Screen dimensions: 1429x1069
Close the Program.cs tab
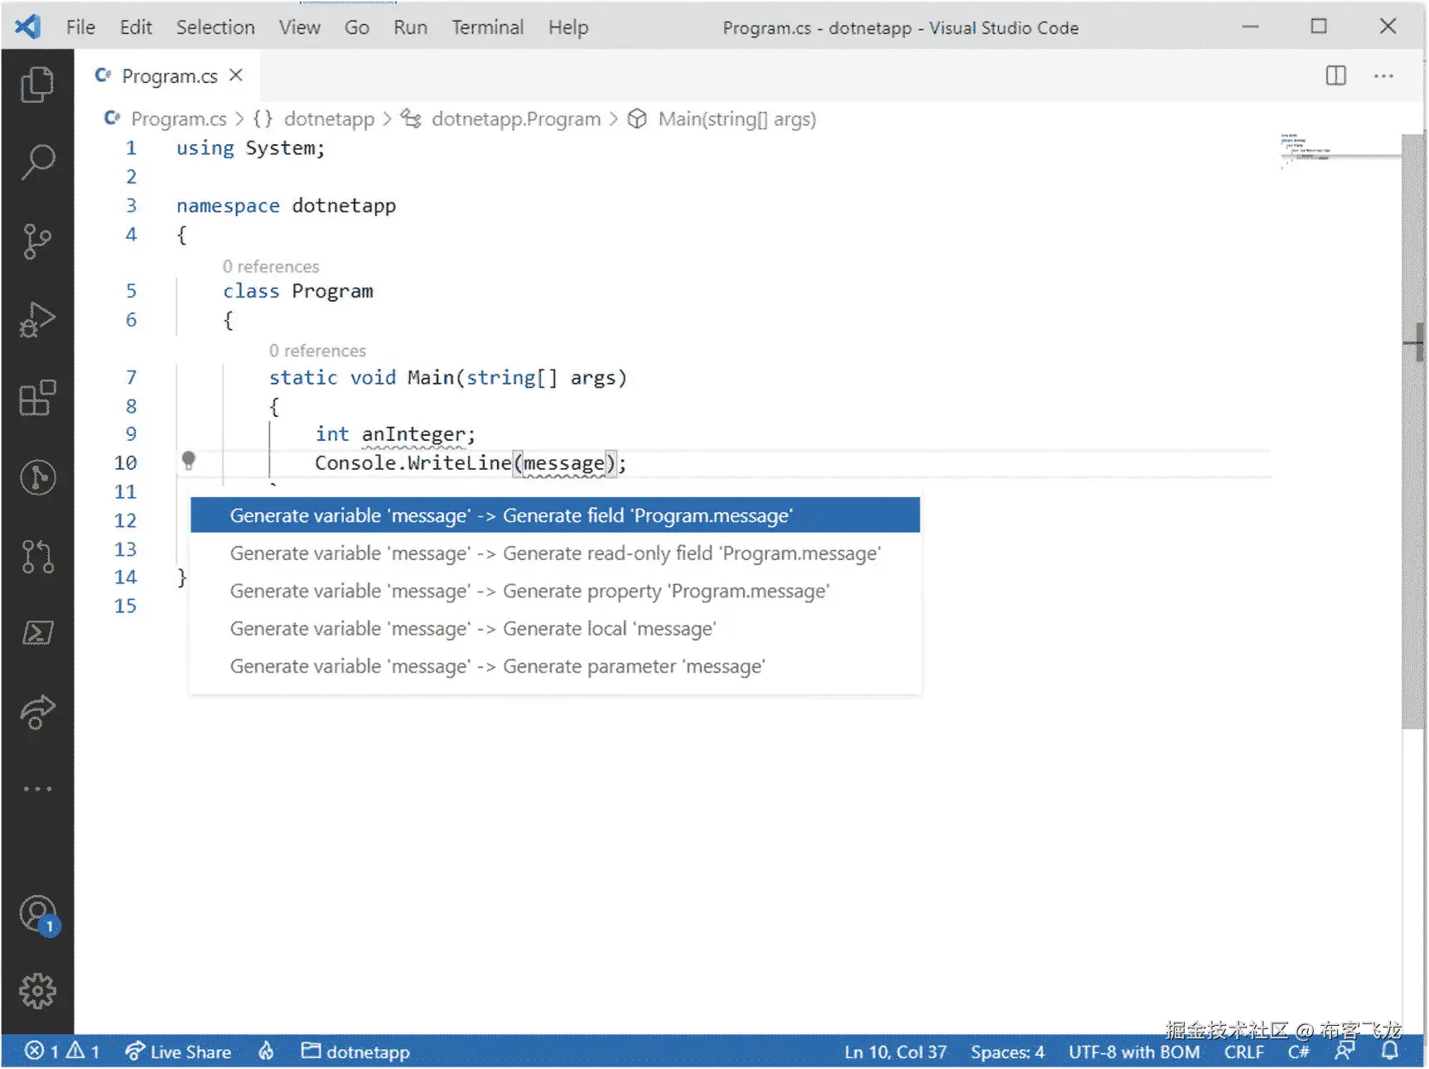236,75
